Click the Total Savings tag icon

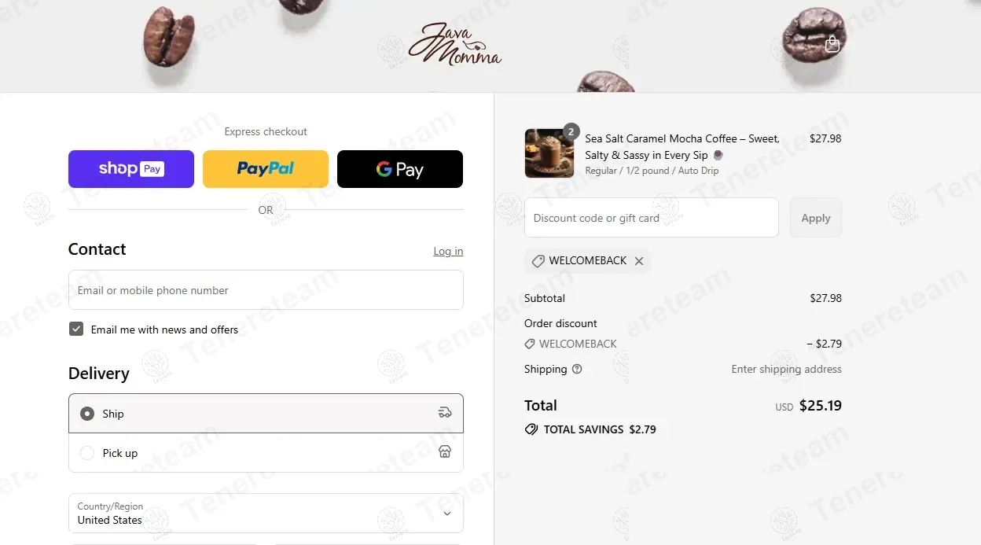[531, 429]
